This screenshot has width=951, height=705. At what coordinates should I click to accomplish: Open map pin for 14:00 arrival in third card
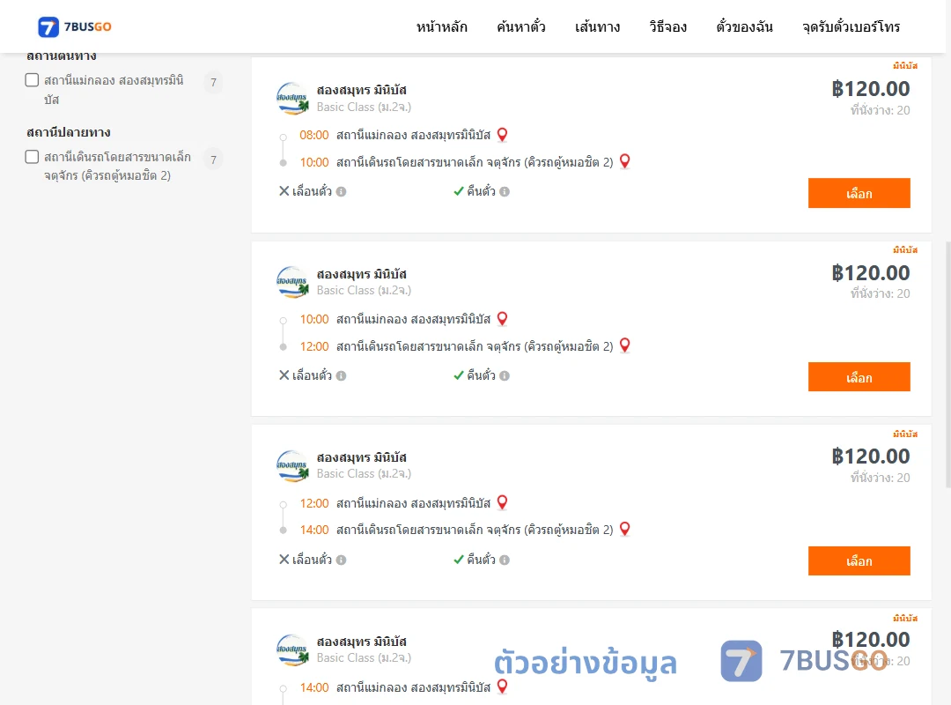coord(624,529)
